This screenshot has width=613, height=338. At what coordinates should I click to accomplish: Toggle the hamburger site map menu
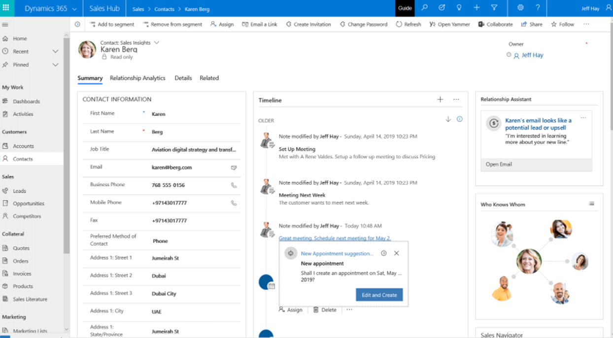point(5,25)
